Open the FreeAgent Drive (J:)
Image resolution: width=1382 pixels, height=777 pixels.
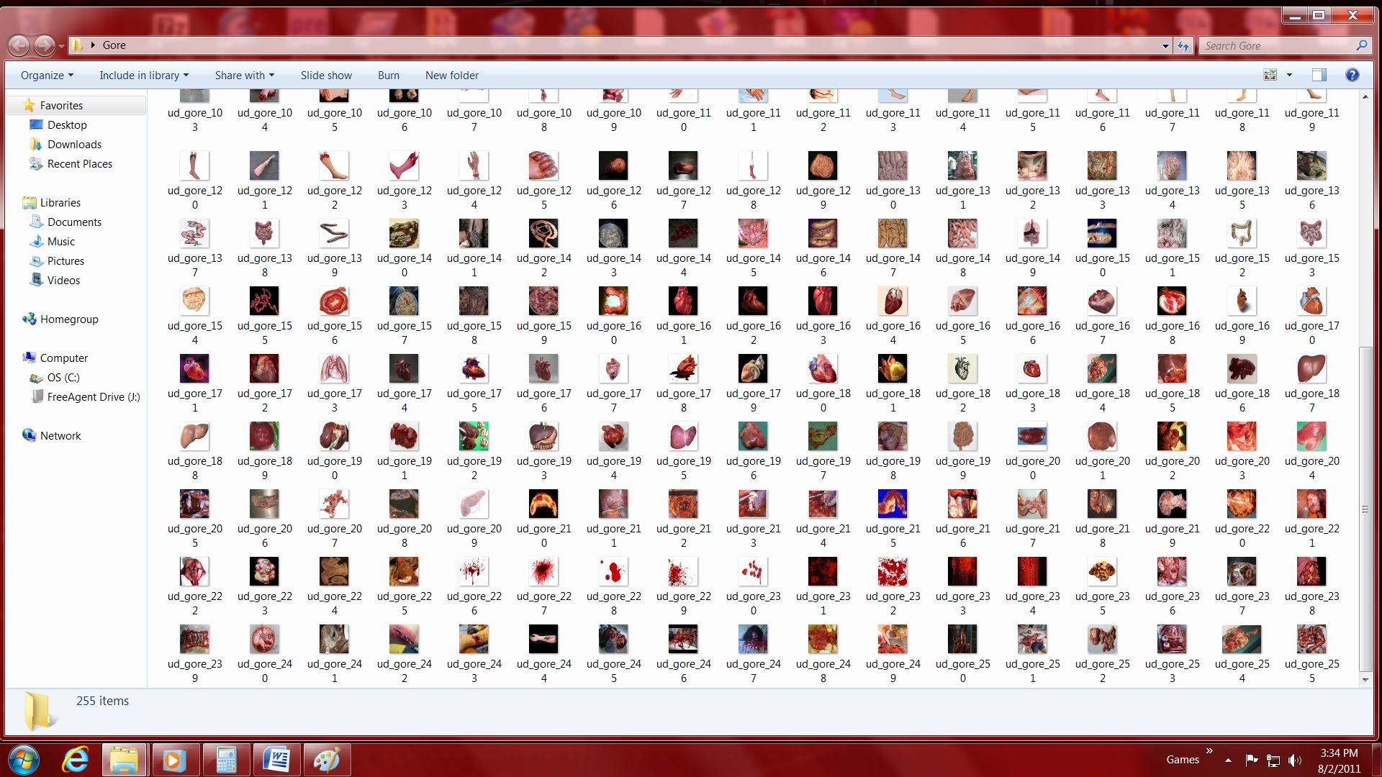pos(93,397)
